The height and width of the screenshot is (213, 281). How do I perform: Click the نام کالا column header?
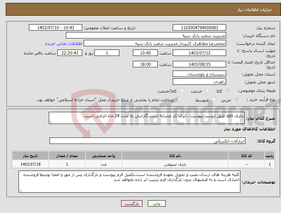click(x=175, y=156)
